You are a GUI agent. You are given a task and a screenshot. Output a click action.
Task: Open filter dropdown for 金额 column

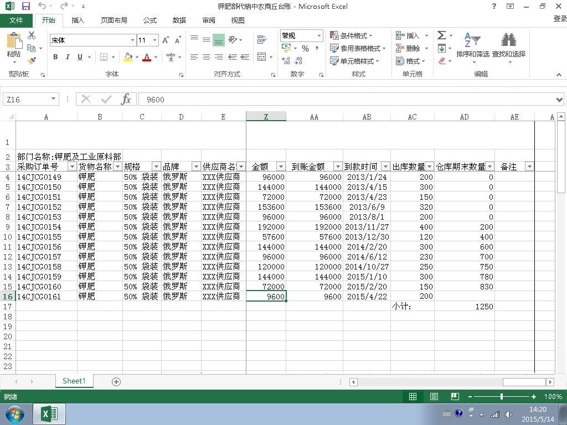281,166
